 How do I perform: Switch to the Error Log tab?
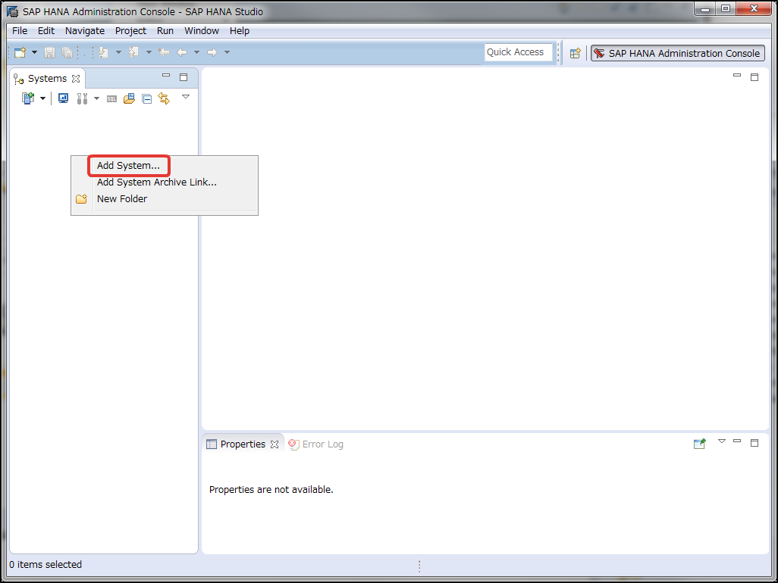316,444
